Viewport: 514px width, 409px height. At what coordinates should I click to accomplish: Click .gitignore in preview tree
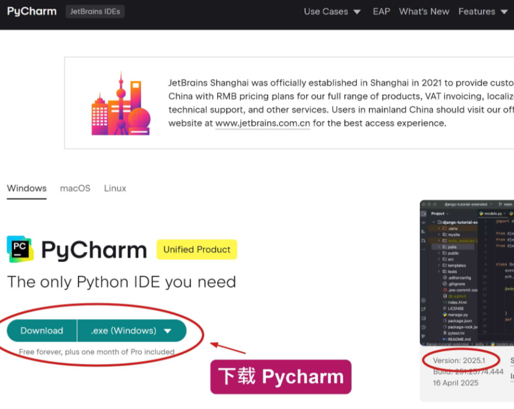(x=454, y=284)
